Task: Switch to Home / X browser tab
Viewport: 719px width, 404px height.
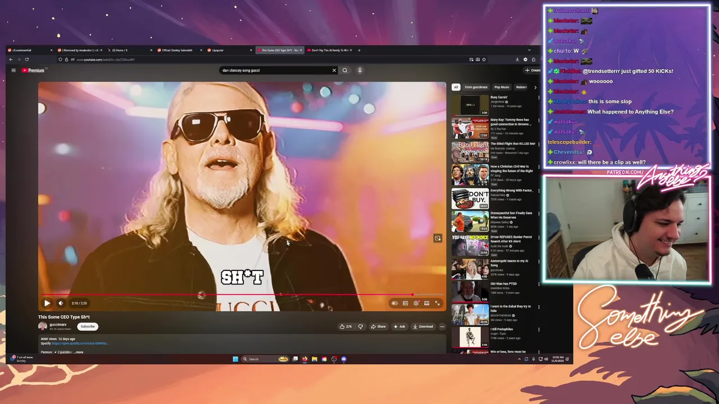Action: tap(129, 50)
